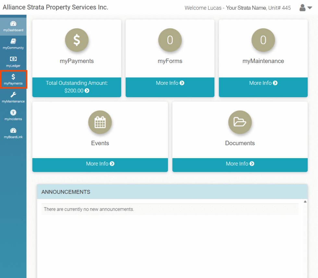318x278 pixels.
Task: Click More Info on the Events card
Action: [x=100, y=163]
